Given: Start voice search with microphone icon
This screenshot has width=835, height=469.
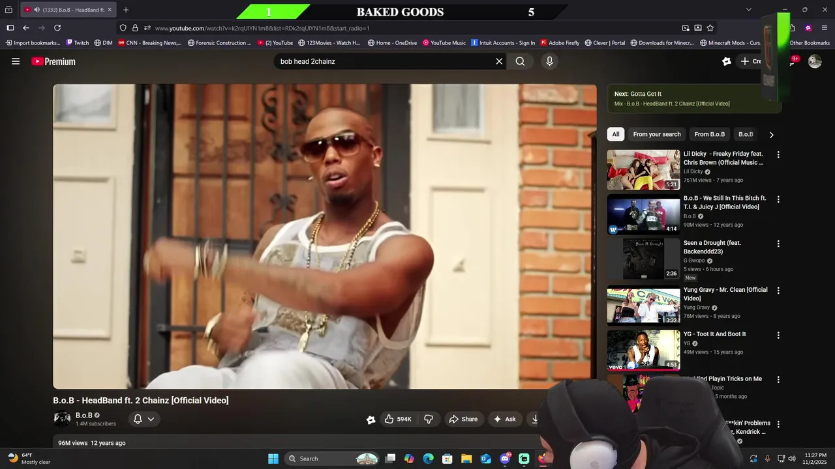Looking at the screenshot, I should tap(549, 61).
